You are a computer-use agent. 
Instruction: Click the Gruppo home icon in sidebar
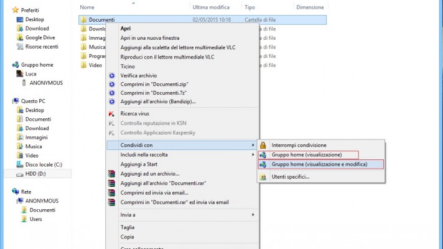tap(16, 65)
